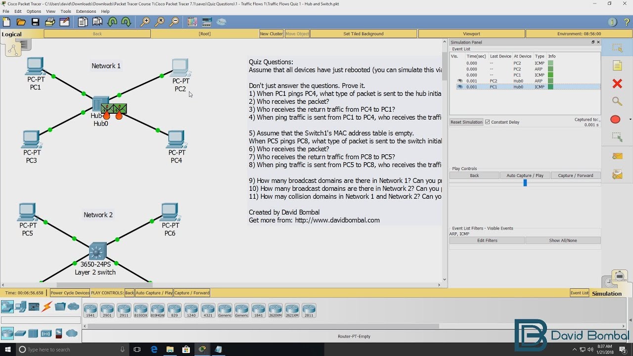Open the Options menu

tap(34, 11)
